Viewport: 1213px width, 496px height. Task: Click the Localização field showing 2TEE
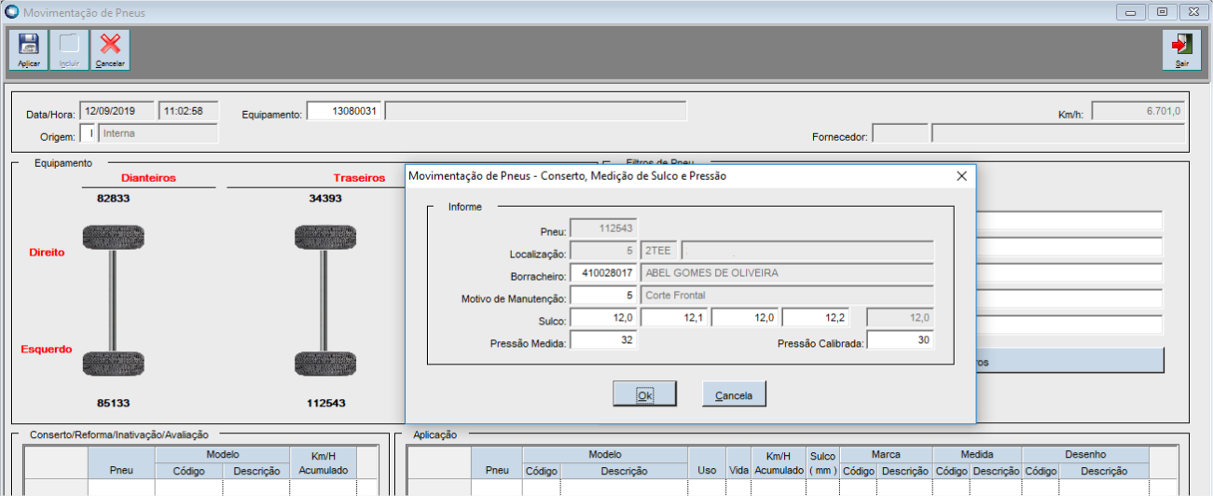pyautogui.click(x=658, y=251)
